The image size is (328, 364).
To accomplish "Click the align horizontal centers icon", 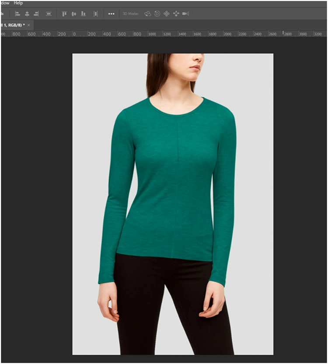I will [x=27, y=14].
